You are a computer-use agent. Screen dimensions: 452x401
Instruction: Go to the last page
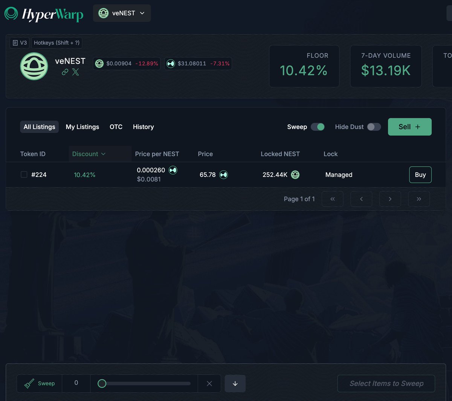[419, 199]
